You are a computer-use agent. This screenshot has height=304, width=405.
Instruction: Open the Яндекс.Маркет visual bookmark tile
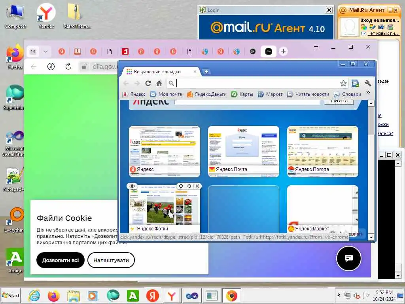[323, 209]
